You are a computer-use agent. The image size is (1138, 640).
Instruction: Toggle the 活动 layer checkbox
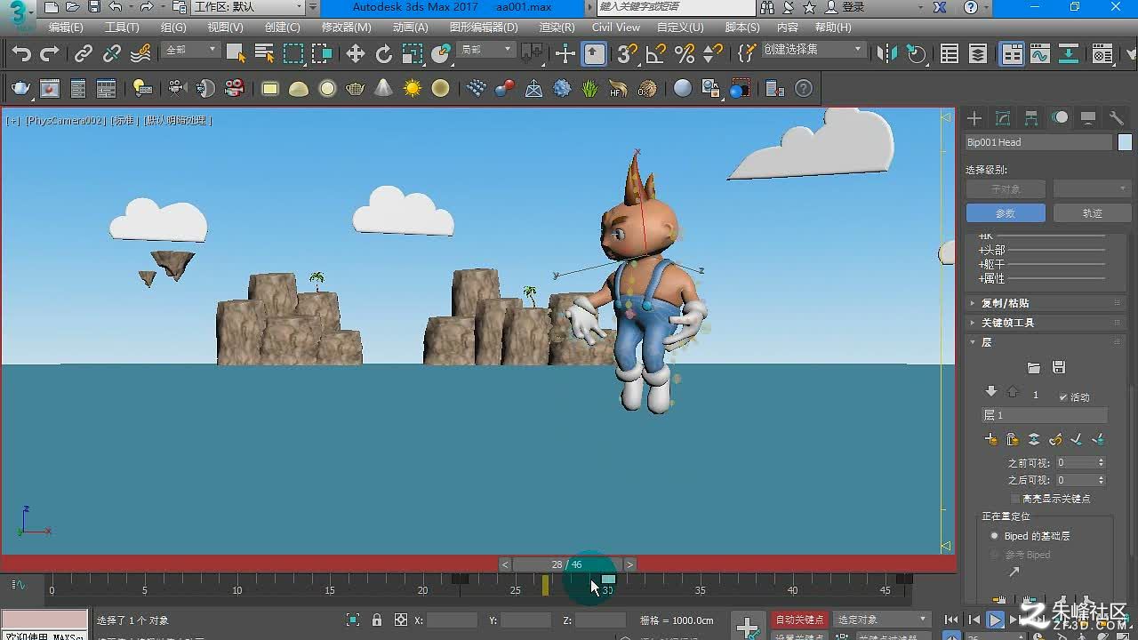coord(1063,396)
